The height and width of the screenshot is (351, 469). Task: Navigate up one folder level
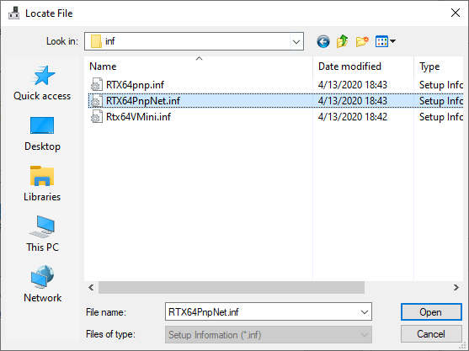[x=342, y=41]
